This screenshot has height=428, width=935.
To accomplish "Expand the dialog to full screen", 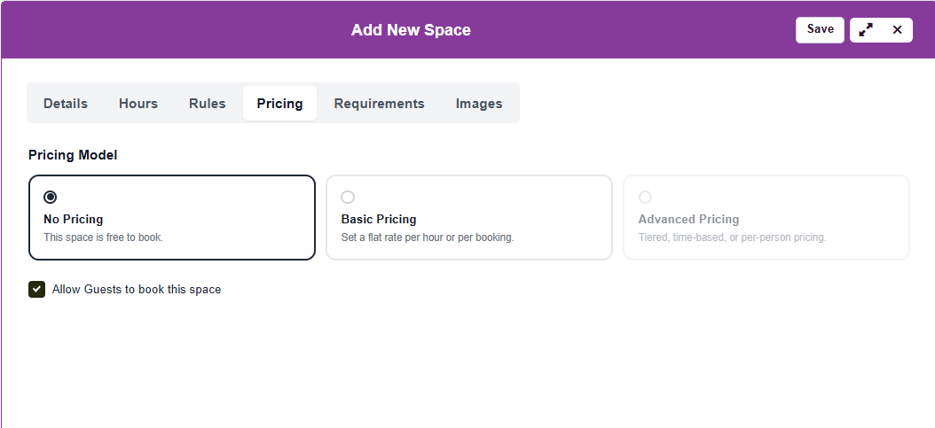I will (x=866, y=30).
